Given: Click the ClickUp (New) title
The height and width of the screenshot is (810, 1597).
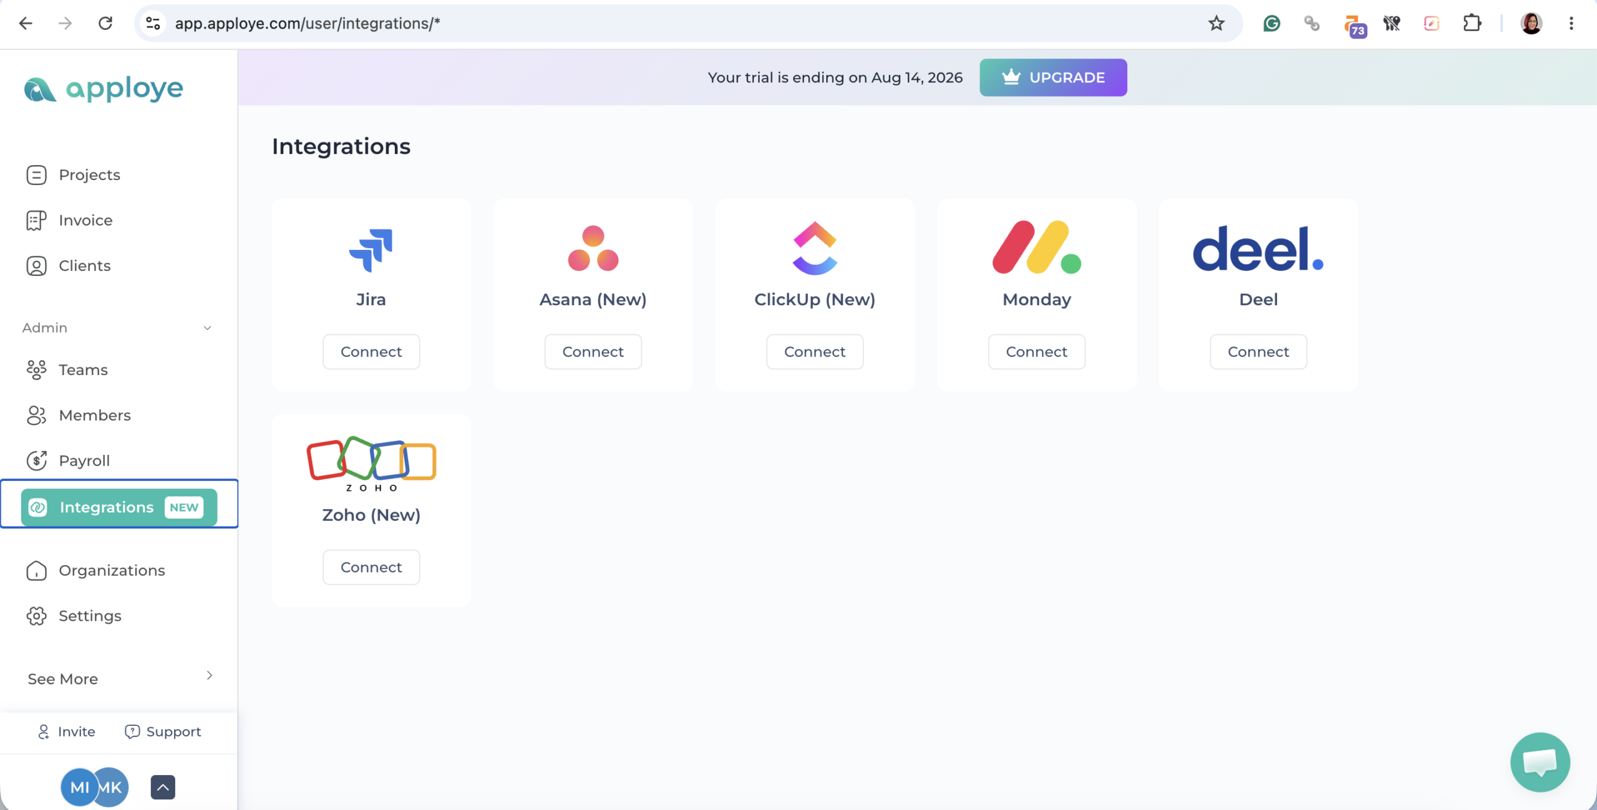Looking at the screenshot, I should (x=815, y=300).
